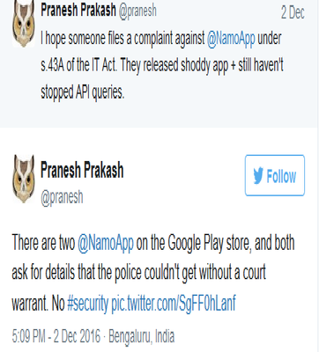The height and width of the screenshot is (352, 319).
Task: Click the owl avatar beside the 2 Dec tweet
Action: coord(24,25)
